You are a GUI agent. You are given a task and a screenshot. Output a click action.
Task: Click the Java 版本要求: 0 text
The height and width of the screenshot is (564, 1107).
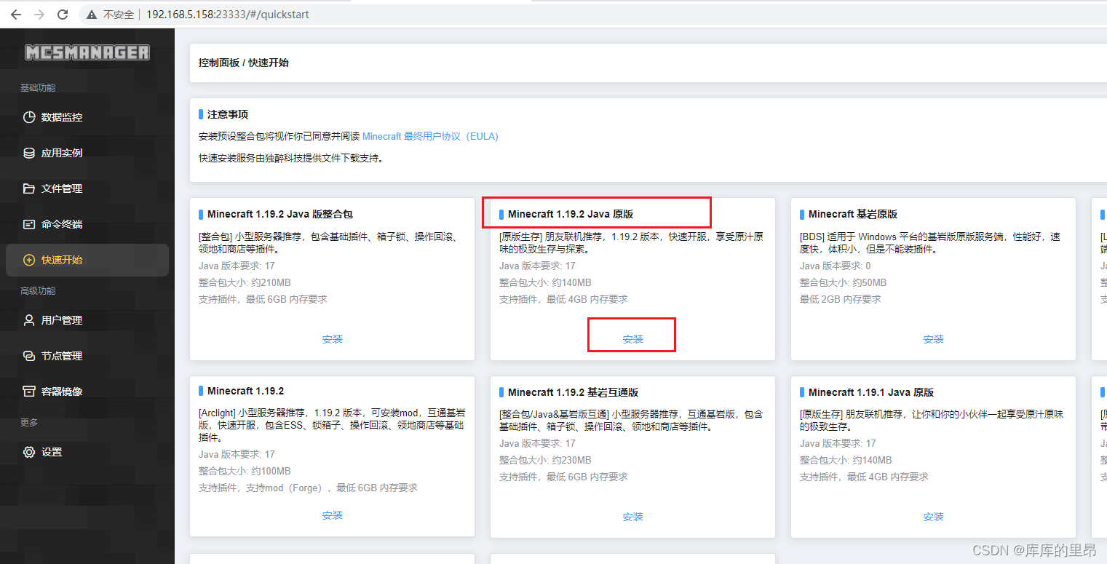[836, 266]
